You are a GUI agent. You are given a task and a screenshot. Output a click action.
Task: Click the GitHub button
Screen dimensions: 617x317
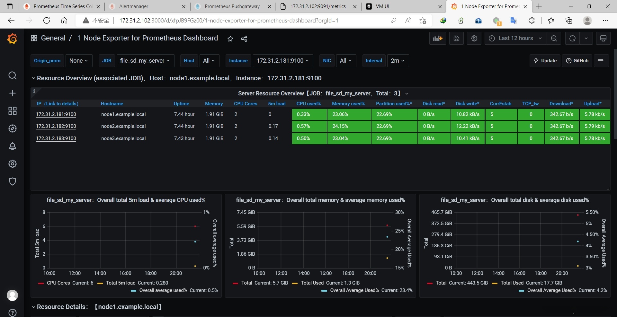(x=577, y=61)
